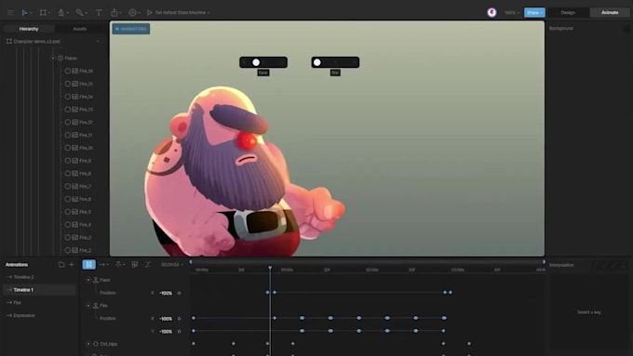Select the Fire_5 layer name
Image resolution: width=633 pixels, height=356 pixels.
point(86,212)
